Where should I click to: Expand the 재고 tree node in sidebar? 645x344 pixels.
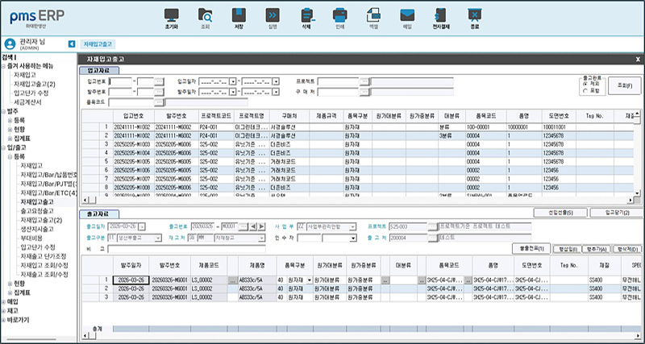[x=4, y=310]
